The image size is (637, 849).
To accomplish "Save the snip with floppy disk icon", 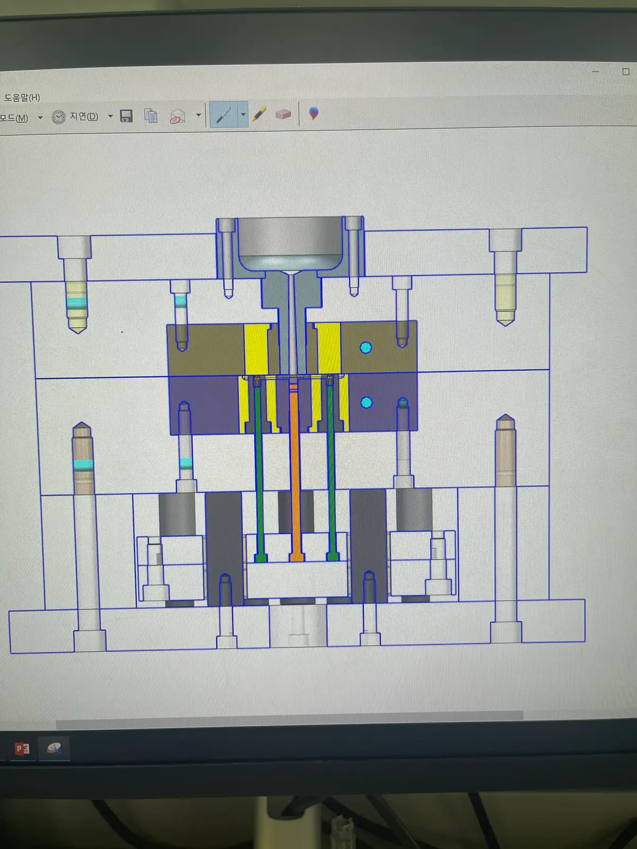I will coord(126,116).
